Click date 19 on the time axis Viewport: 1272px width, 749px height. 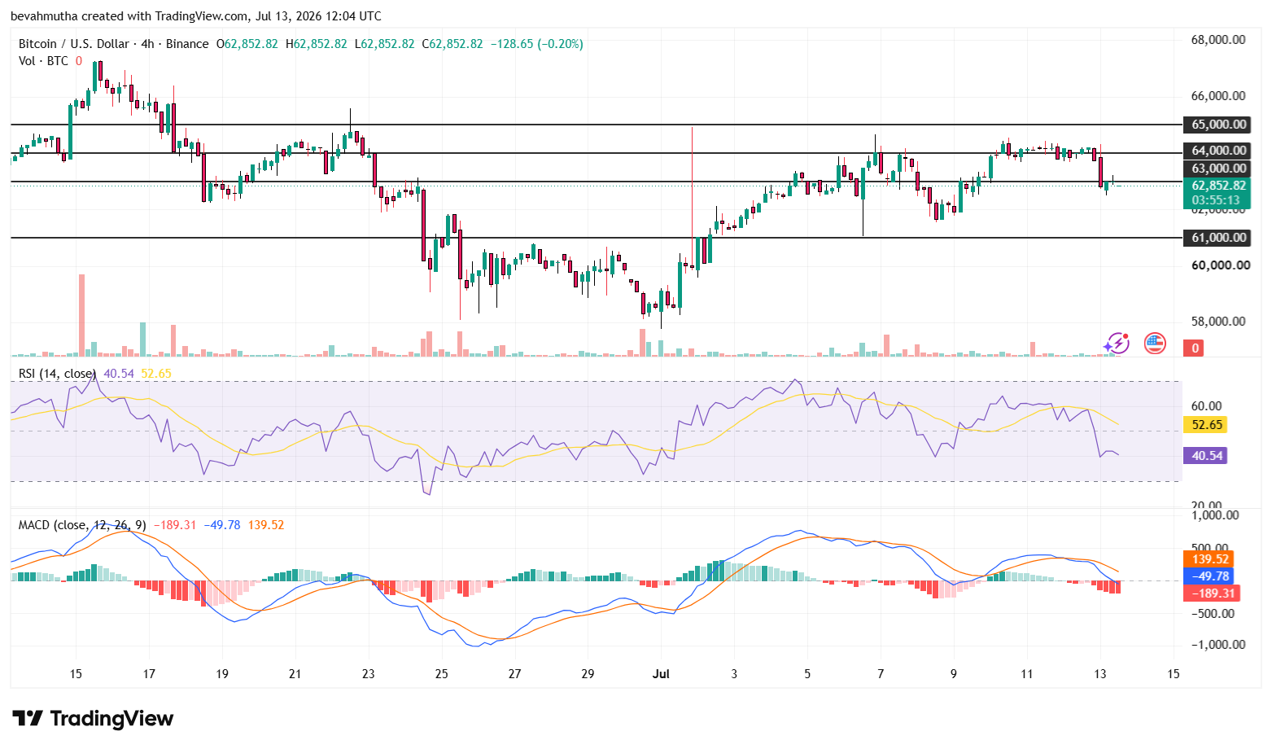pos(222,674)
